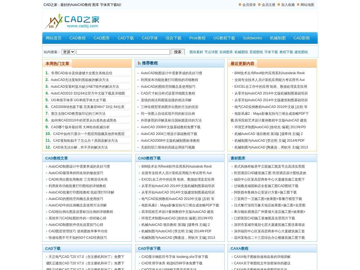This screenshot has height=270, width=360.
Task: Open AutoCAD无法复制到剪贴板的解决方法 article
Action: coord(80,80)
